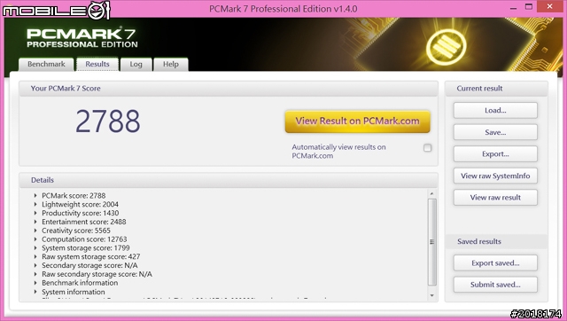This screenshot has height=321, width=567.
Task: Click Export saved... button
Action: point(495,263)
